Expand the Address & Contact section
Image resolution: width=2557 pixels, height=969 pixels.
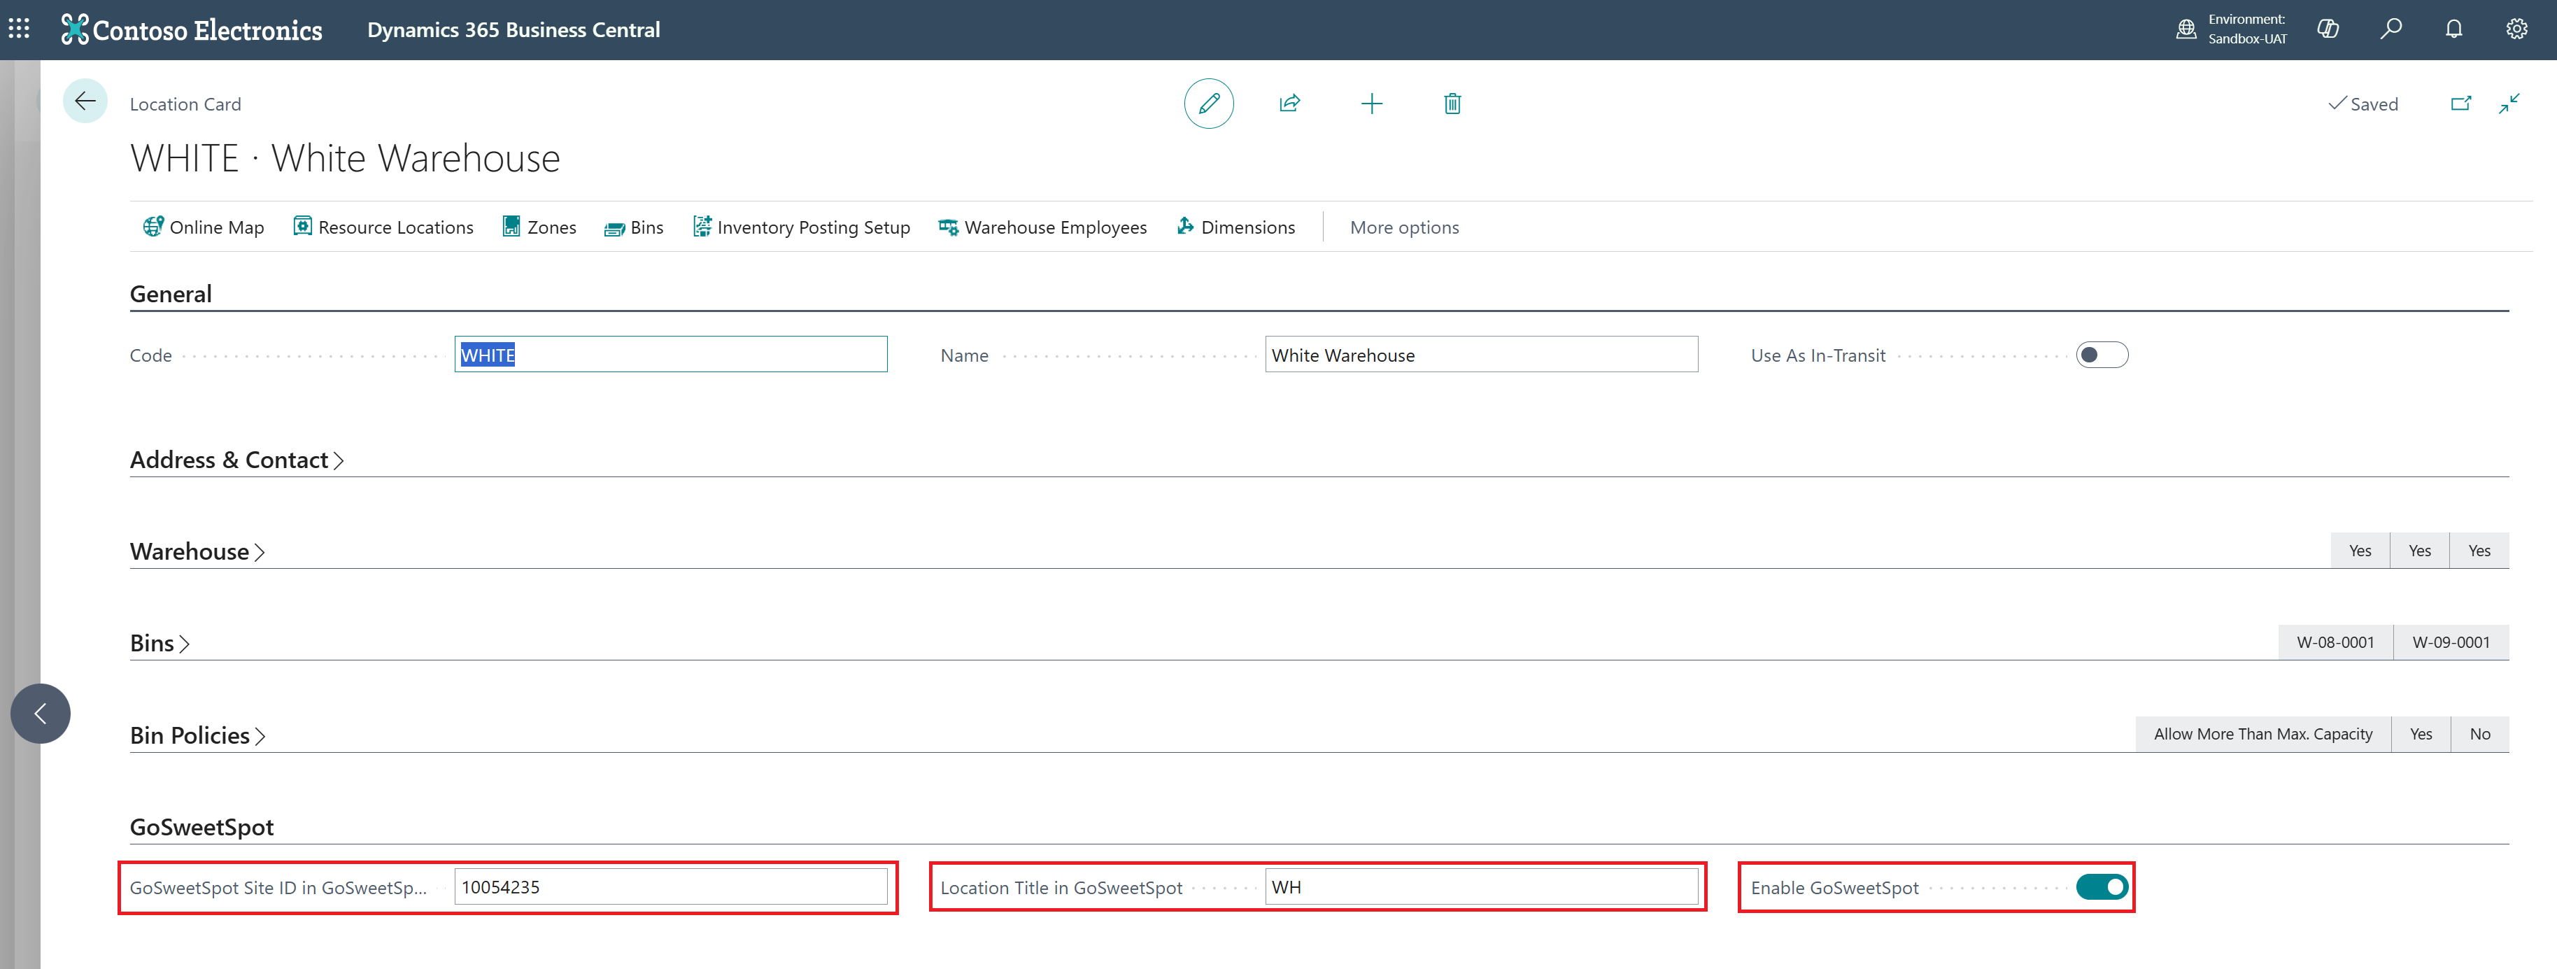[236, 460]
